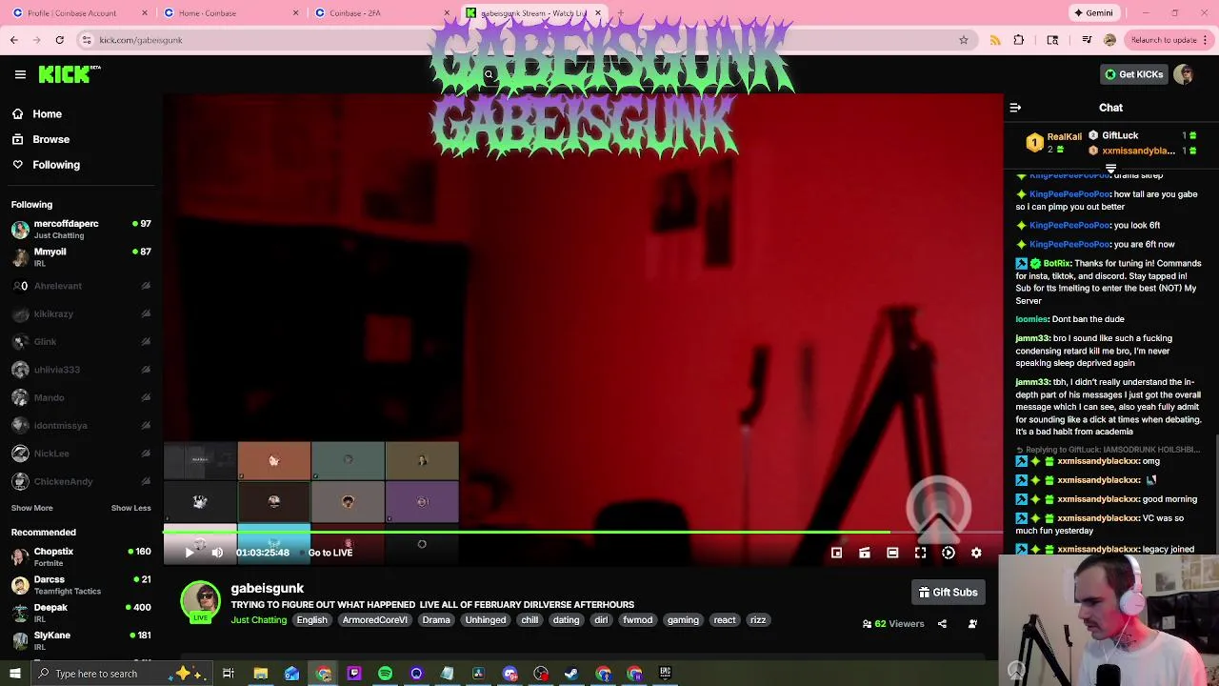Open Mmyoil channel in Following list
Screen dimensions: 1219x686
(x=81, y=257)
